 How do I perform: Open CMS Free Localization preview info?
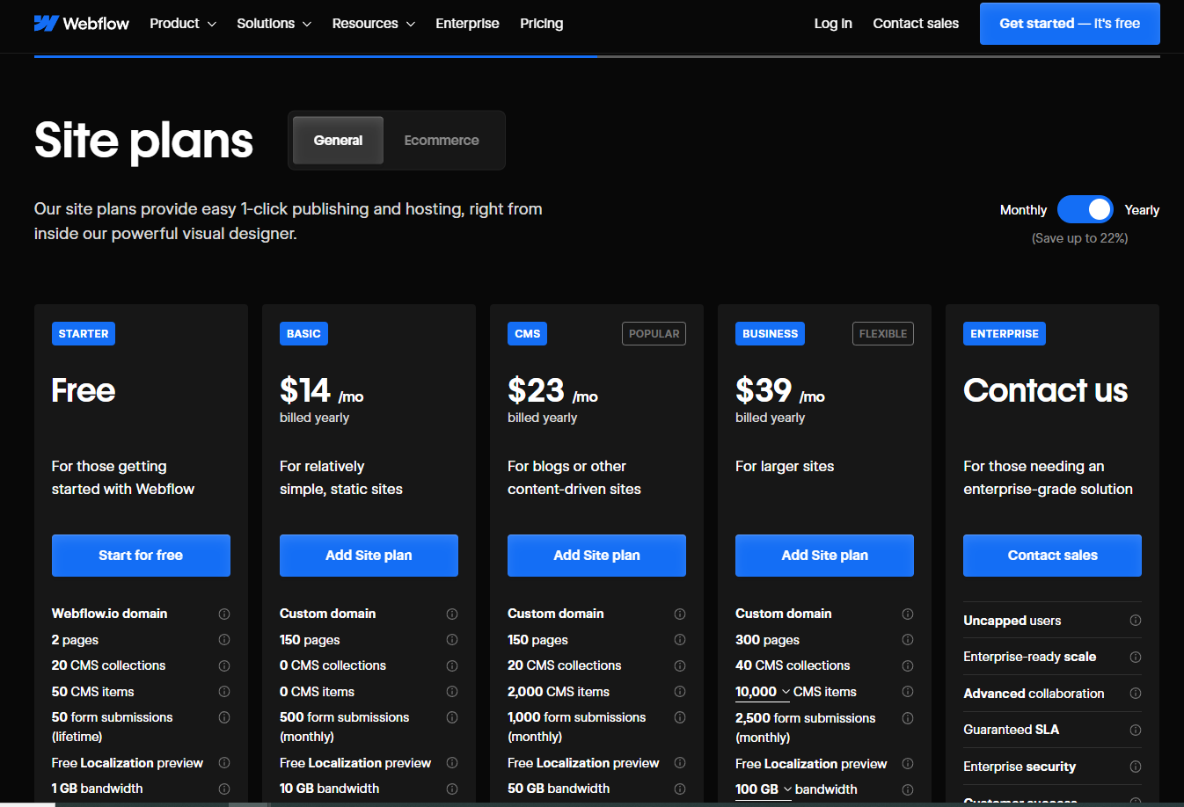680,762
